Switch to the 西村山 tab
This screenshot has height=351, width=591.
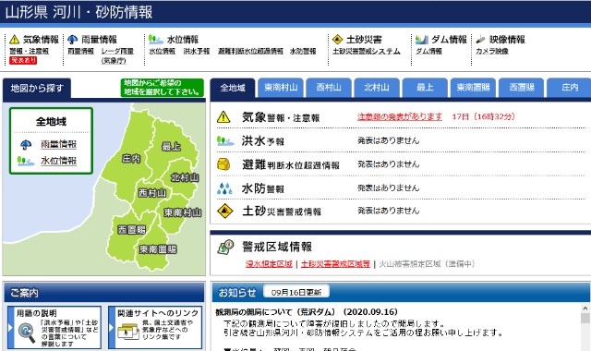[x=329, y=88]
